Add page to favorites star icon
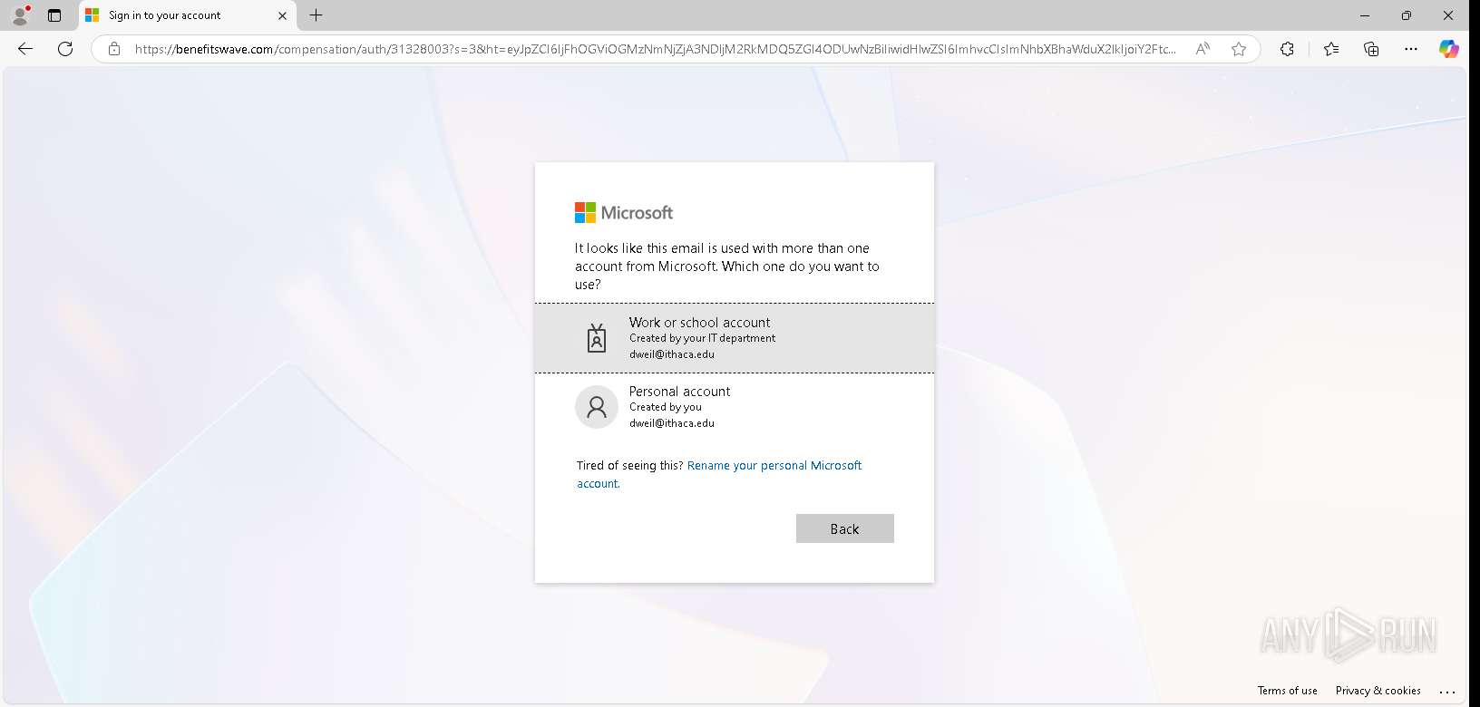 click(1239, 49)
